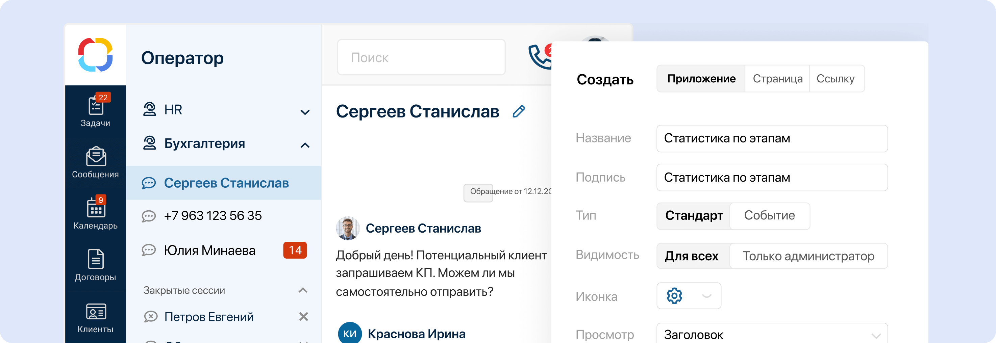996x343 pixels.
Task: Click the Бухгалтерия operator icon
Action: pyautogui.click(x=150, y=143)
